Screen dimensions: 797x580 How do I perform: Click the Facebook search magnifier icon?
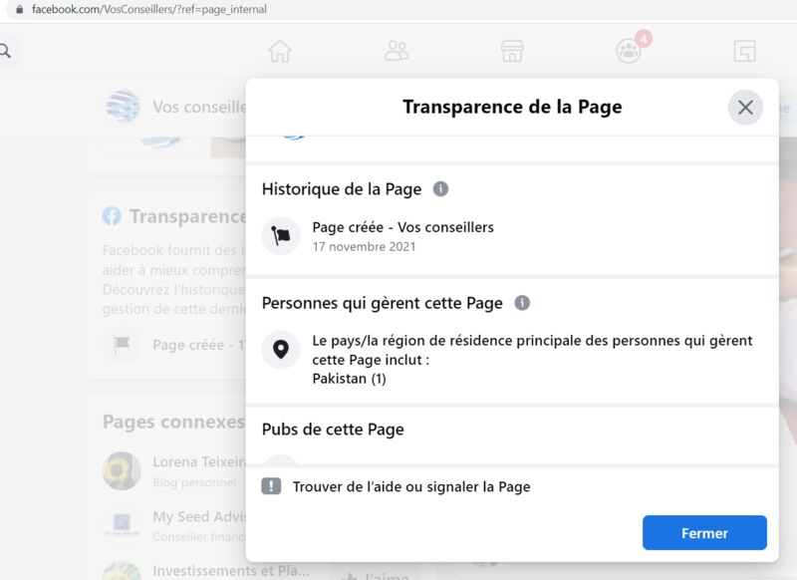[x=5, y=51]
